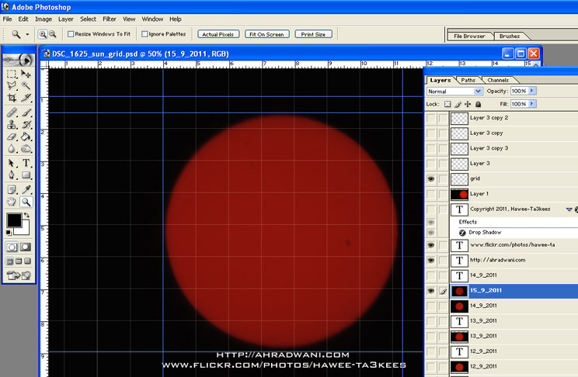Viewport: 578px width, 377px height.
Task: Click the foreground color swatch
Action: click(14, 221)
